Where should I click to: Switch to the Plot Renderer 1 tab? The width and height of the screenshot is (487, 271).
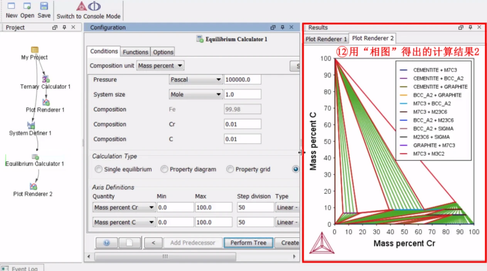tap(326, 39)
